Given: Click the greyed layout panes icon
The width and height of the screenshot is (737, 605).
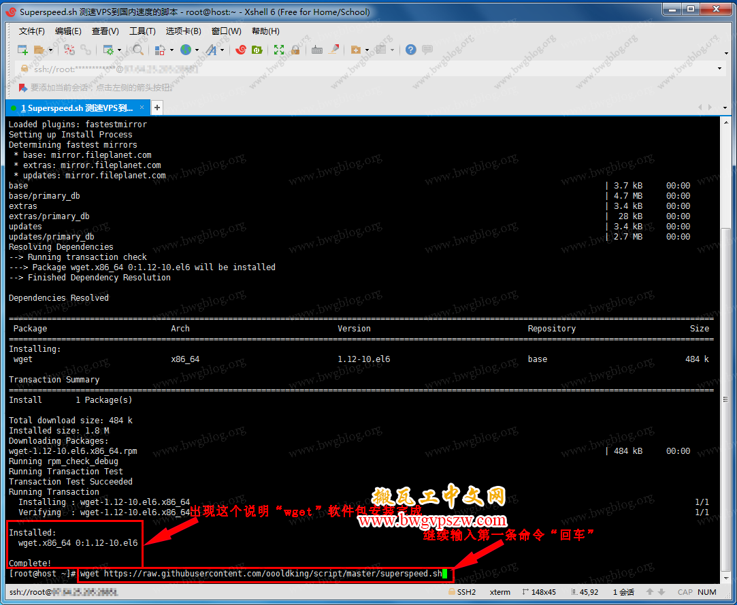Looking at the screenshot, I should click(x=381, y=50).
